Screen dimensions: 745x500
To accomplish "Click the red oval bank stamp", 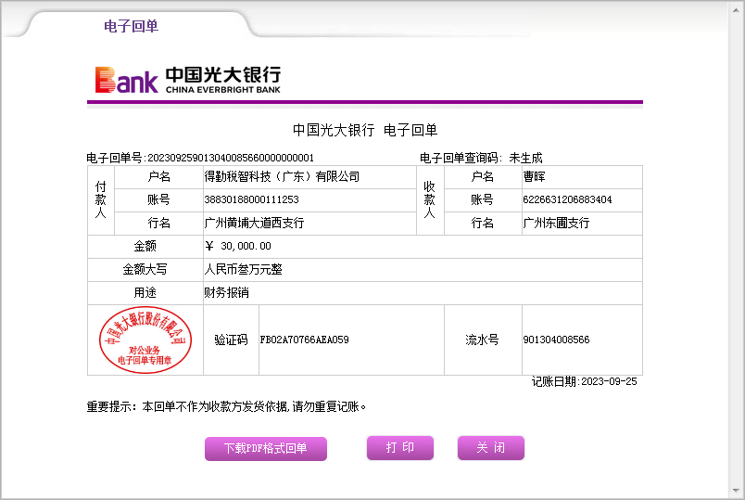I will tap(145, 340).
